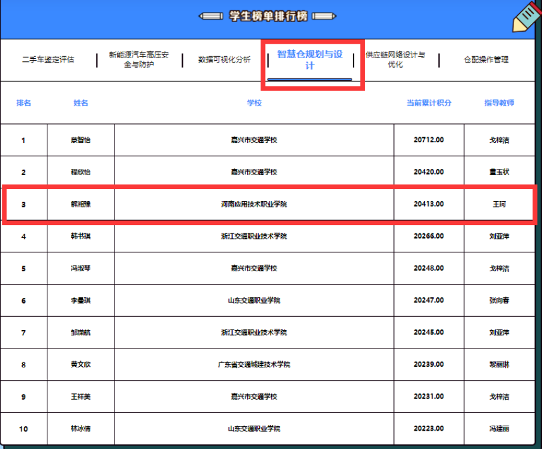Screen dimensions: 542x449
Task: Select the 数据可视化分析 tab
Action: [225, 60]
